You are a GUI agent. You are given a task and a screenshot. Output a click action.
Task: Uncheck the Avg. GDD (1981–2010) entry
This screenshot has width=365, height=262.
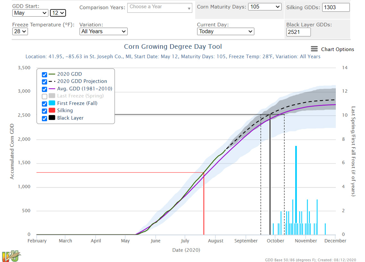[x=44, y=89]
